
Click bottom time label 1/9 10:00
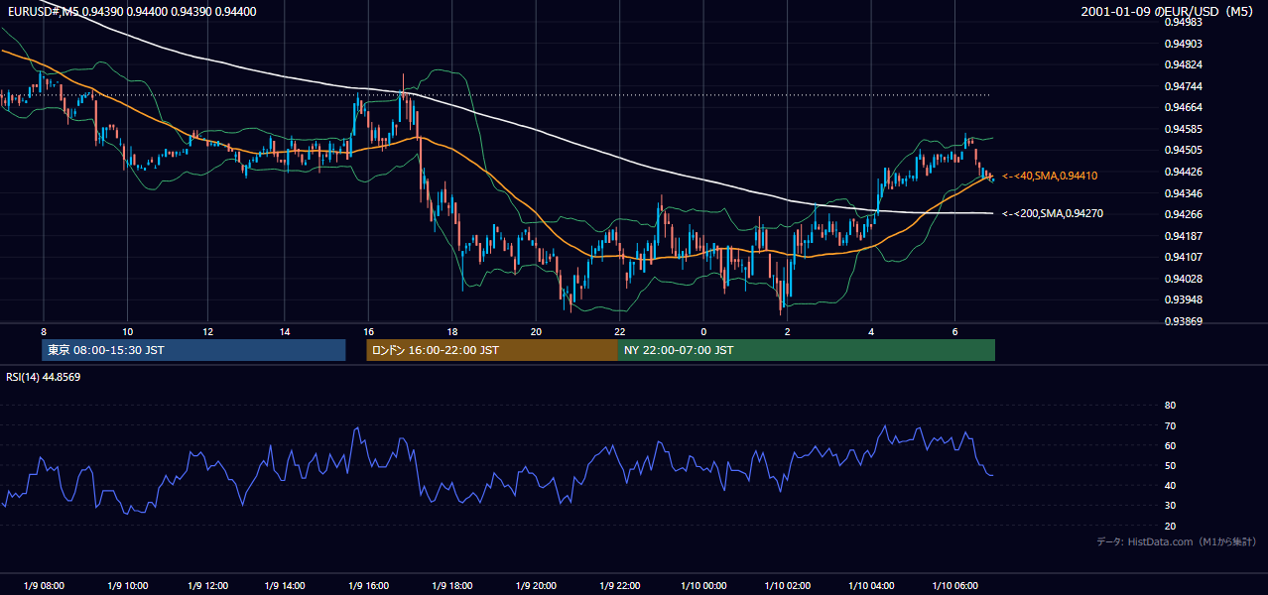(x=128, y=586)
